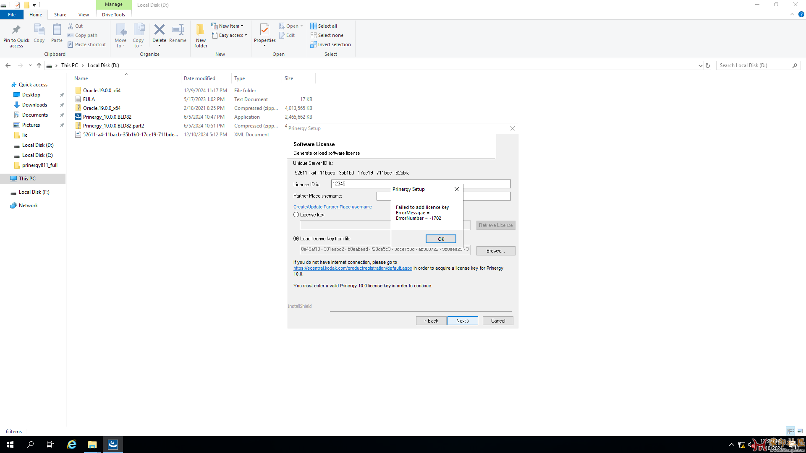Viewport: 806px width, 453px height.
Task: Click OK in the error dialog
Action: 441,239
